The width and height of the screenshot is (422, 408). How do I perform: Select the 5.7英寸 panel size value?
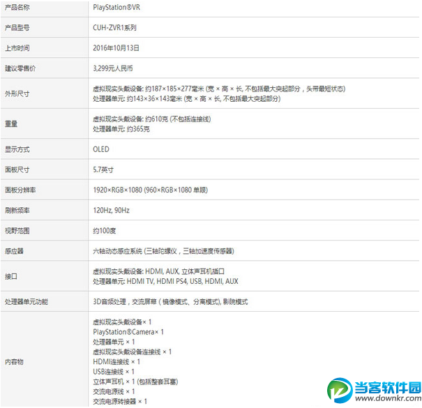pyautogui.click(x=103, y=169)
